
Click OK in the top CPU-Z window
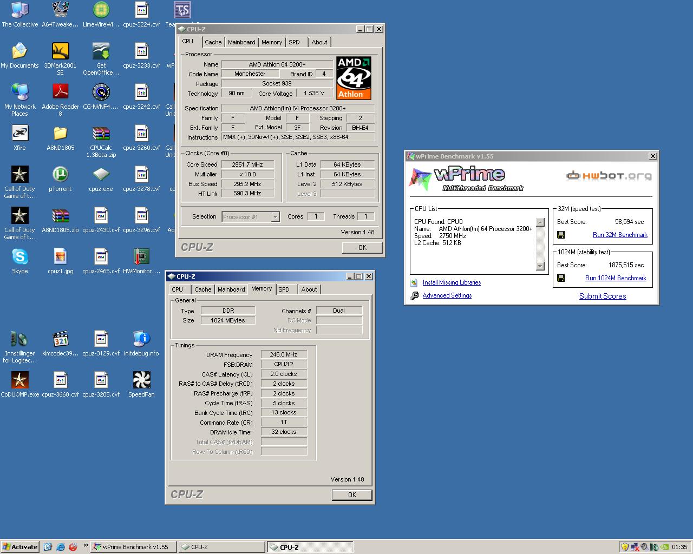tap(362, 247)
